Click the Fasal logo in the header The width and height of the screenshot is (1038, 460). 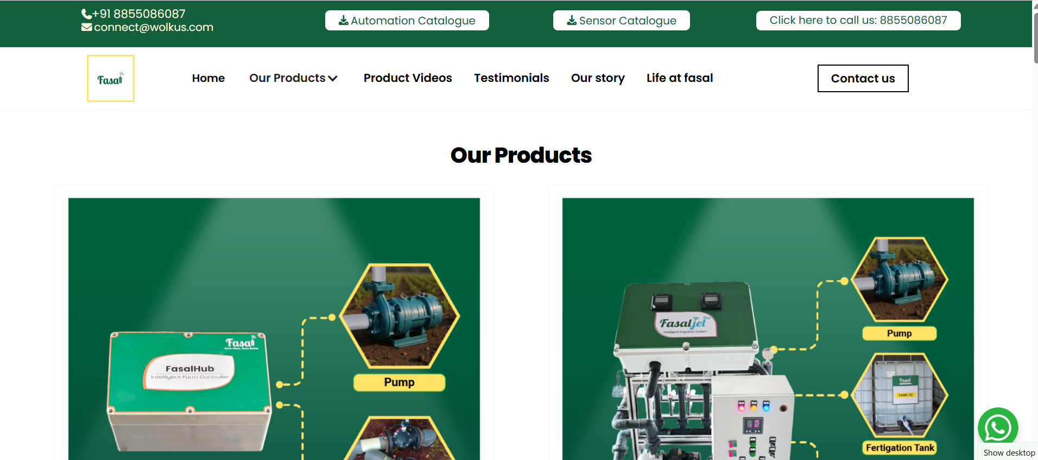coord(111,78)
